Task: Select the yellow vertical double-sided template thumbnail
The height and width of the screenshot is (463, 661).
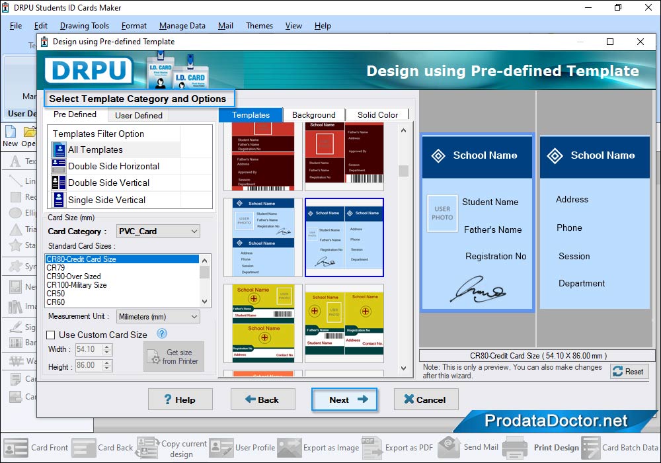Action: pos(344,323)
